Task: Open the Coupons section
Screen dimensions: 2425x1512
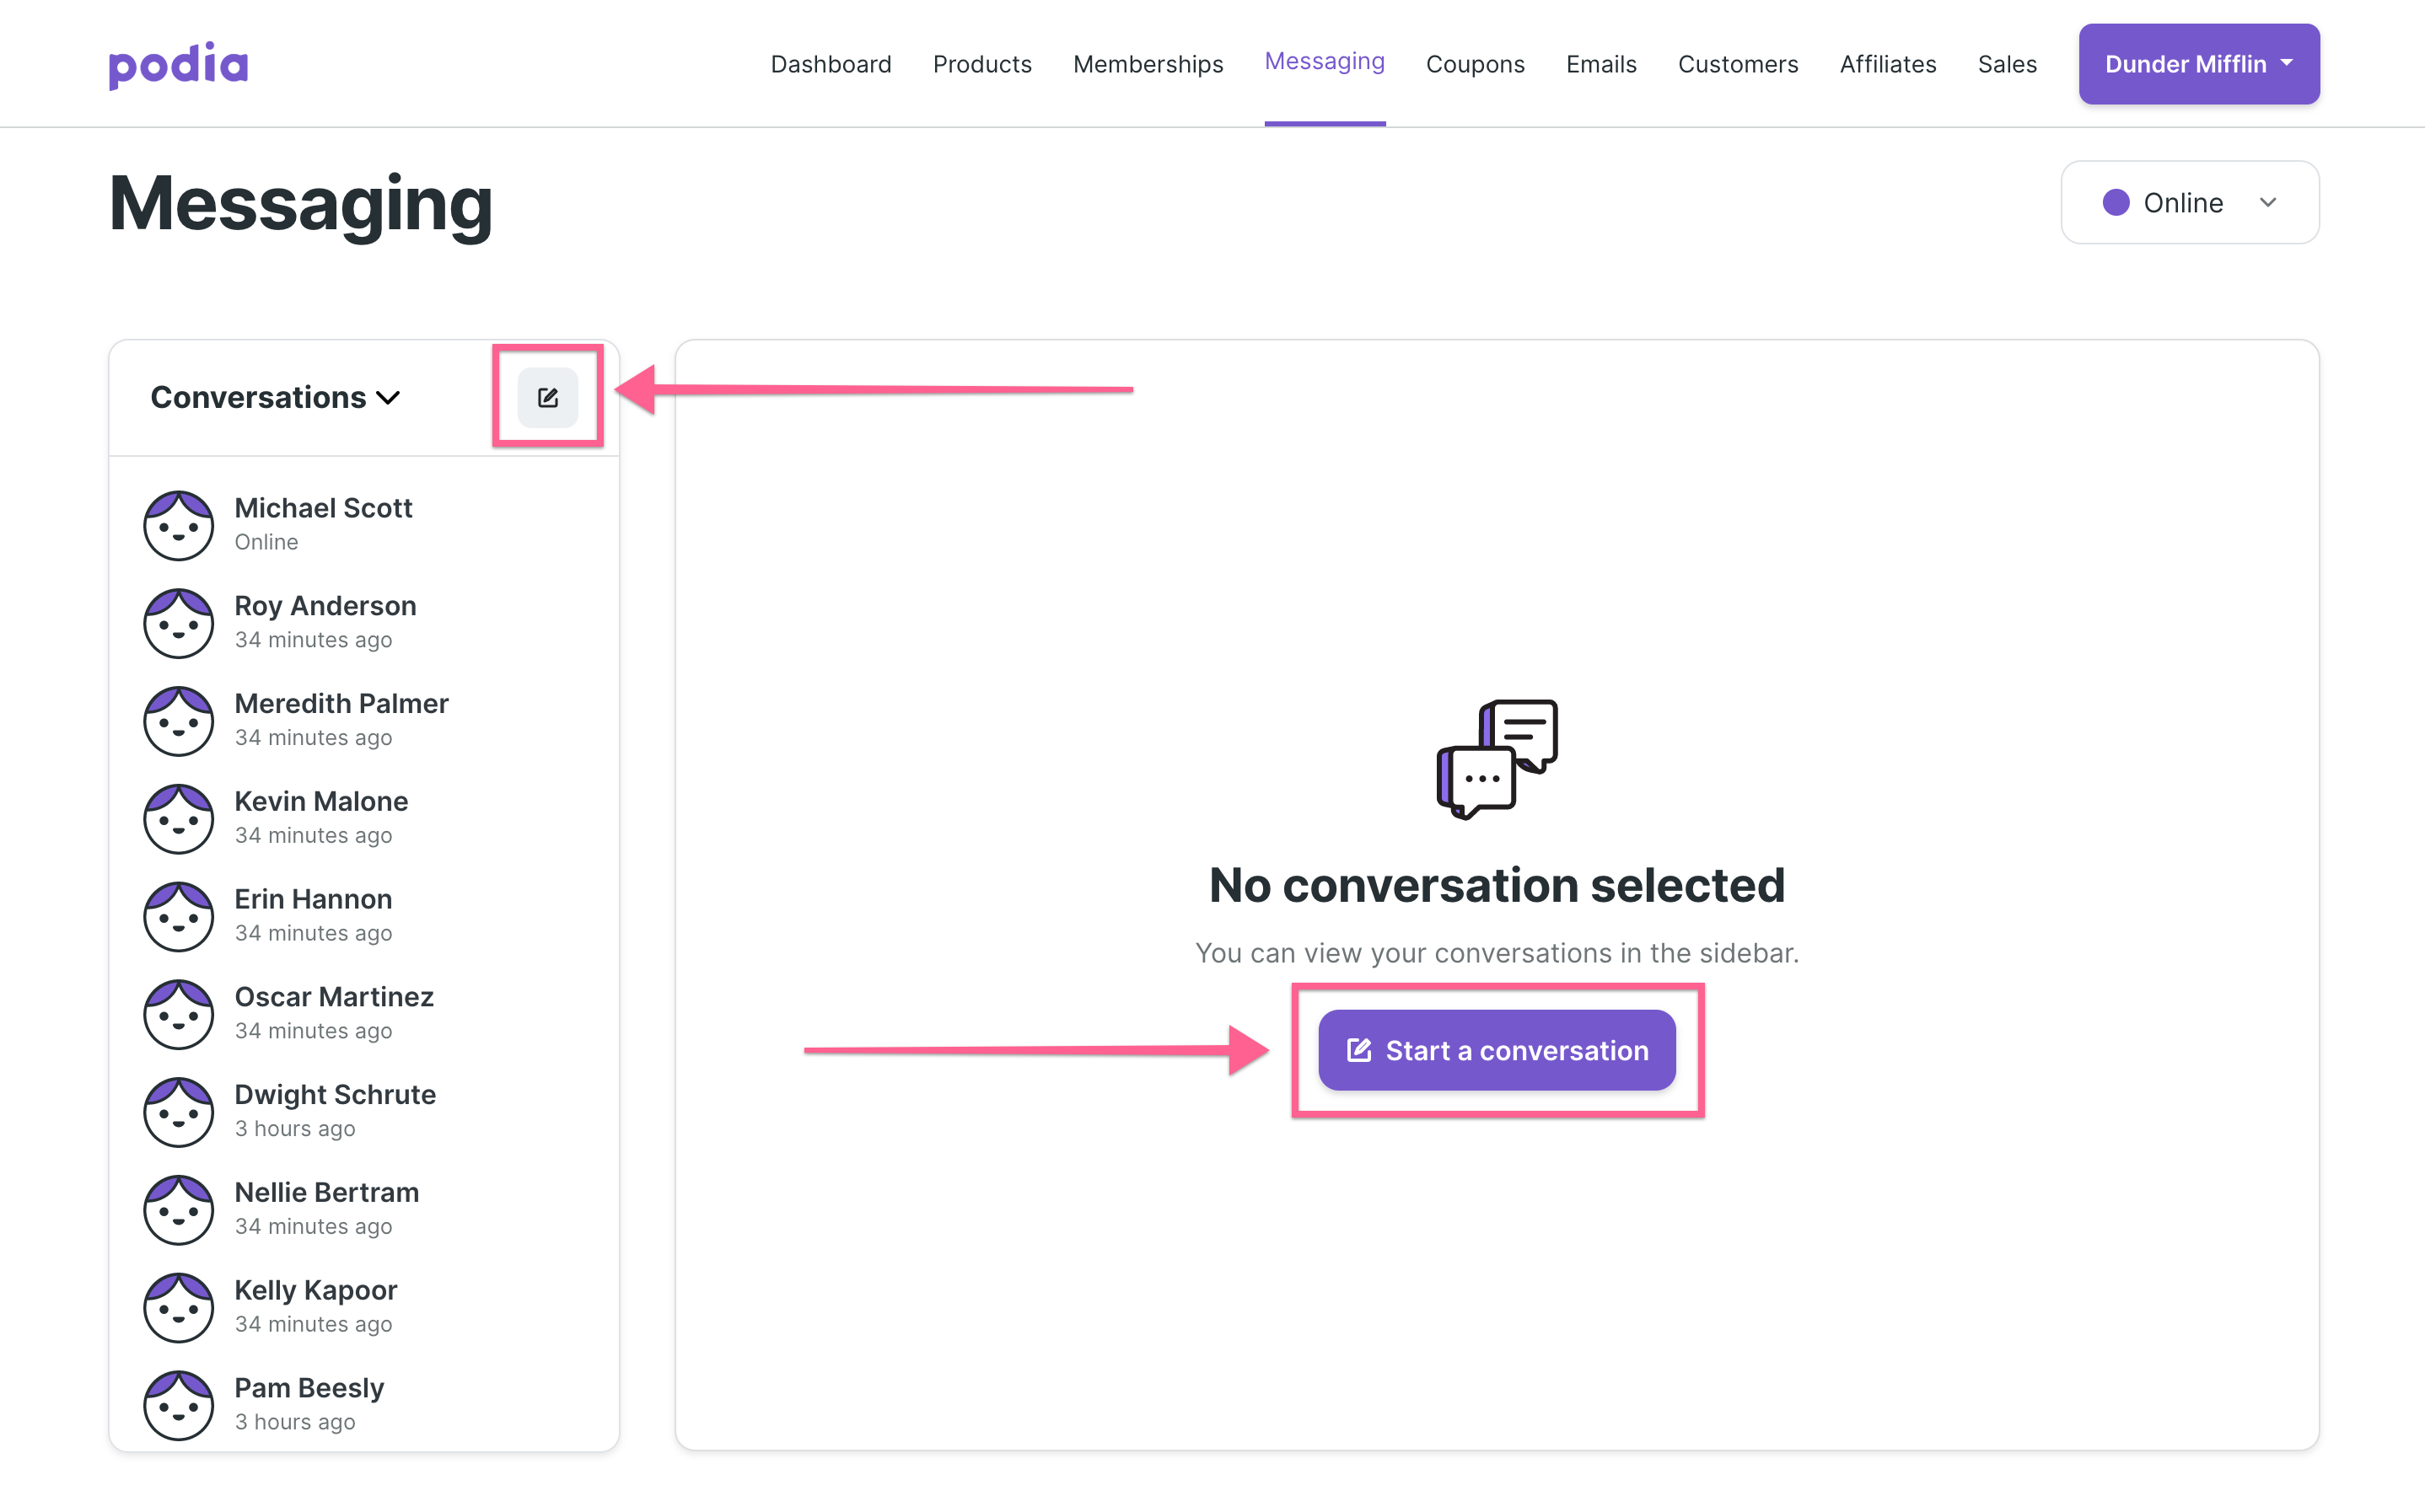Action: [1475, 64]
